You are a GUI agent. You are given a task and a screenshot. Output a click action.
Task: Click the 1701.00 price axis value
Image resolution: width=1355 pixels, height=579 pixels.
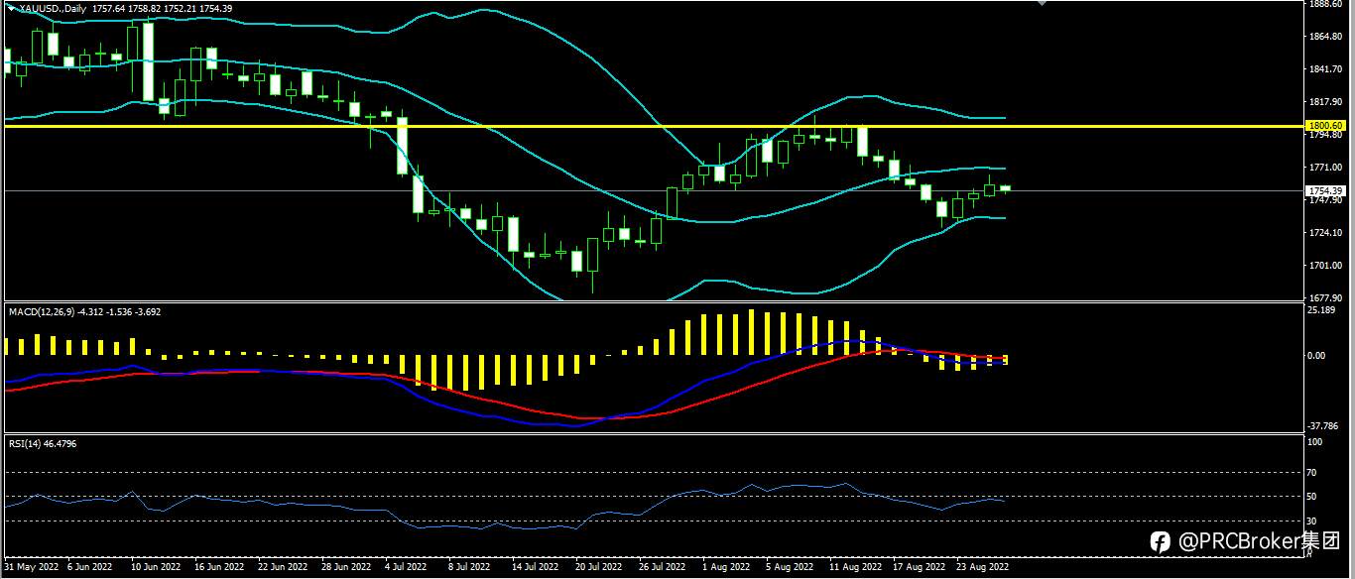pyautogui.click(x=1326, y=266)
